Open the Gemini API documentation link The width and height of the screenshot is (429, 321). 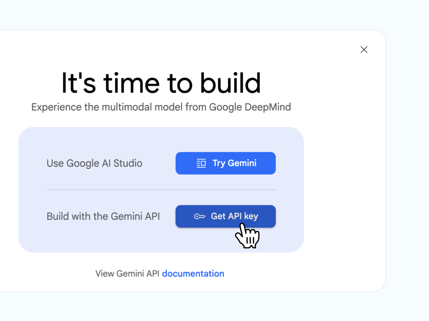pyautogui.click(x=193, y=274)
